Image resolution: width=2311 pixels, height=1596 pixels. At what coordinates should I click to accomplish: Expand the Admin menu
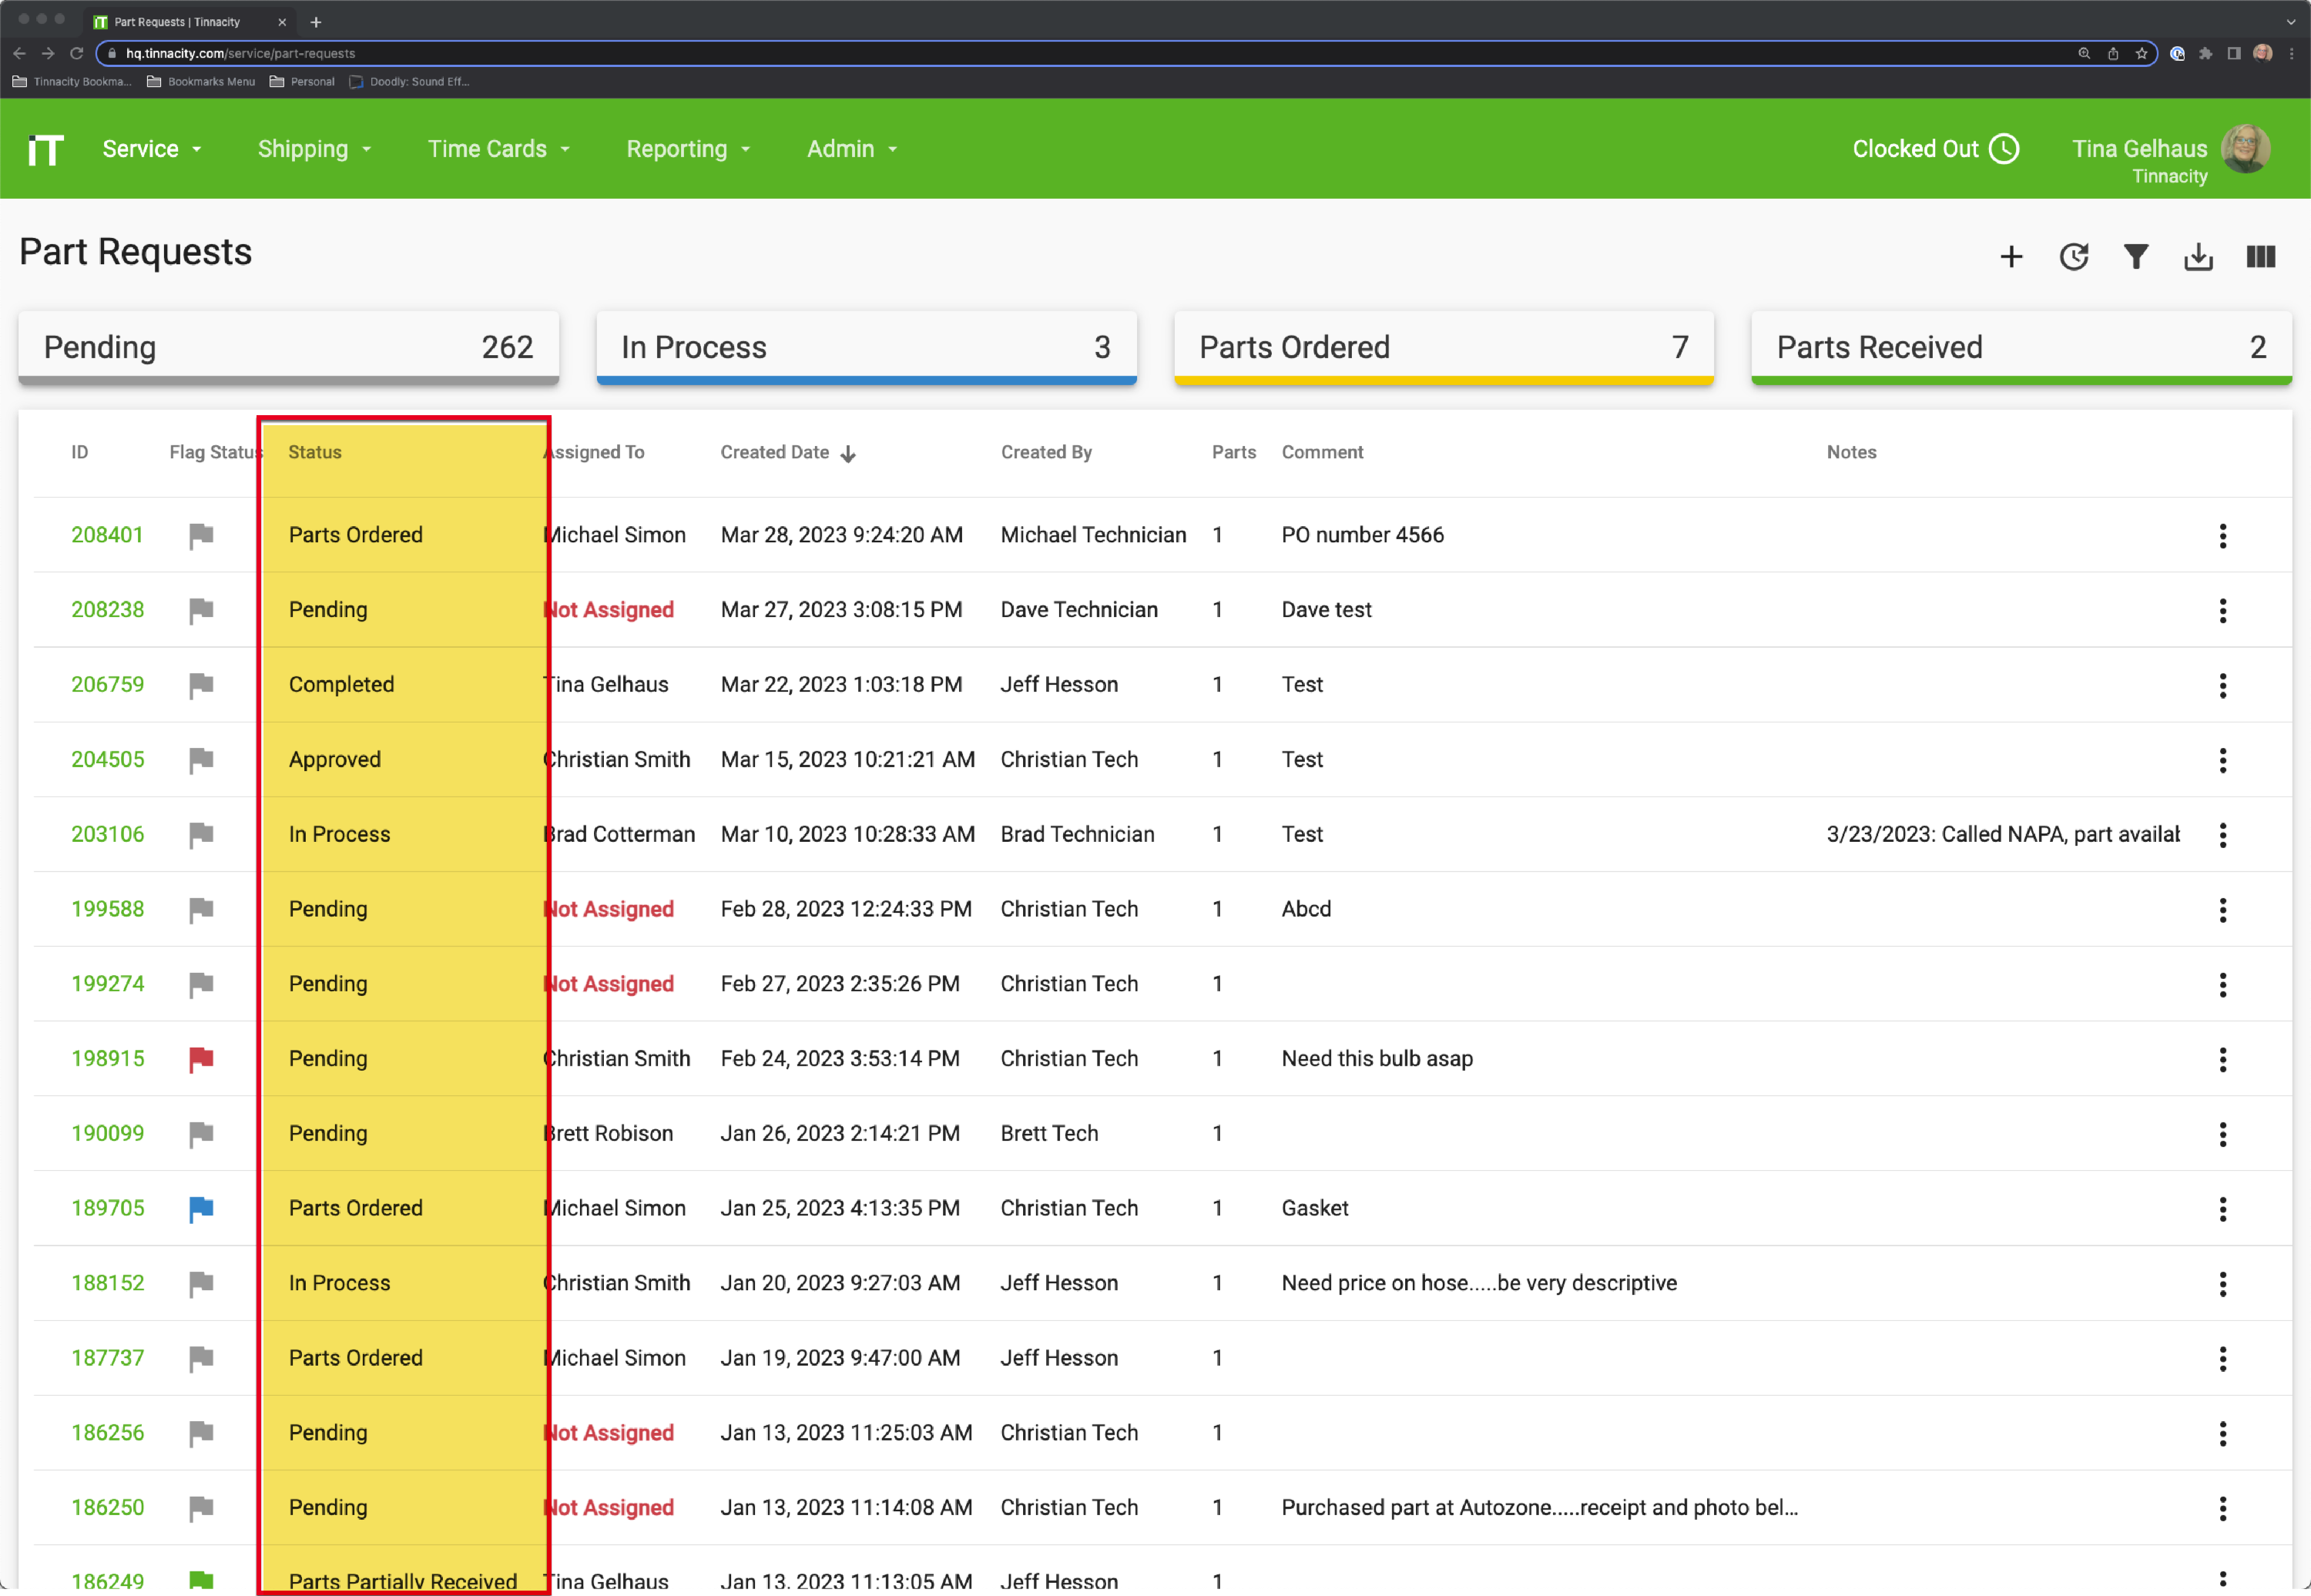click(850, 149)
